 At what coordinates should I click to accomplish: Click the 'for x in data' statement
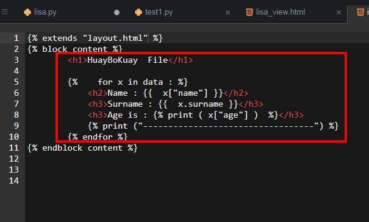(x=130, y=82)
